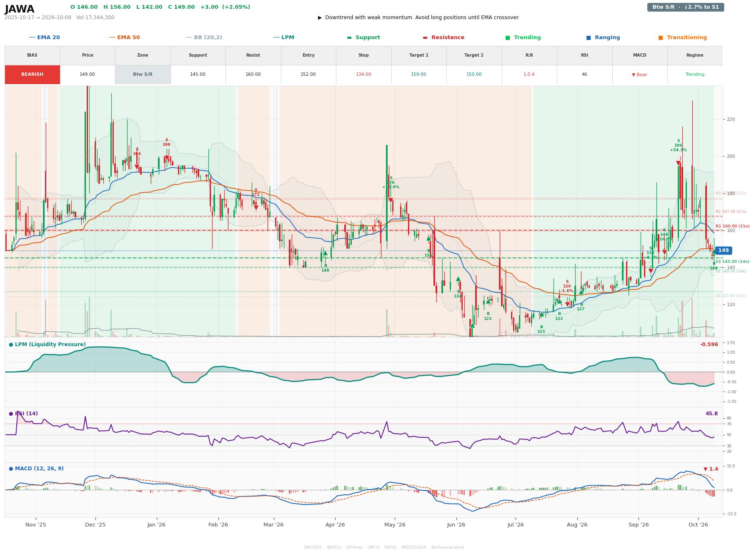Viewport: 754px width, 554px height.
Task: Select the Ranging regime legend entry
Action: point(603,37)
